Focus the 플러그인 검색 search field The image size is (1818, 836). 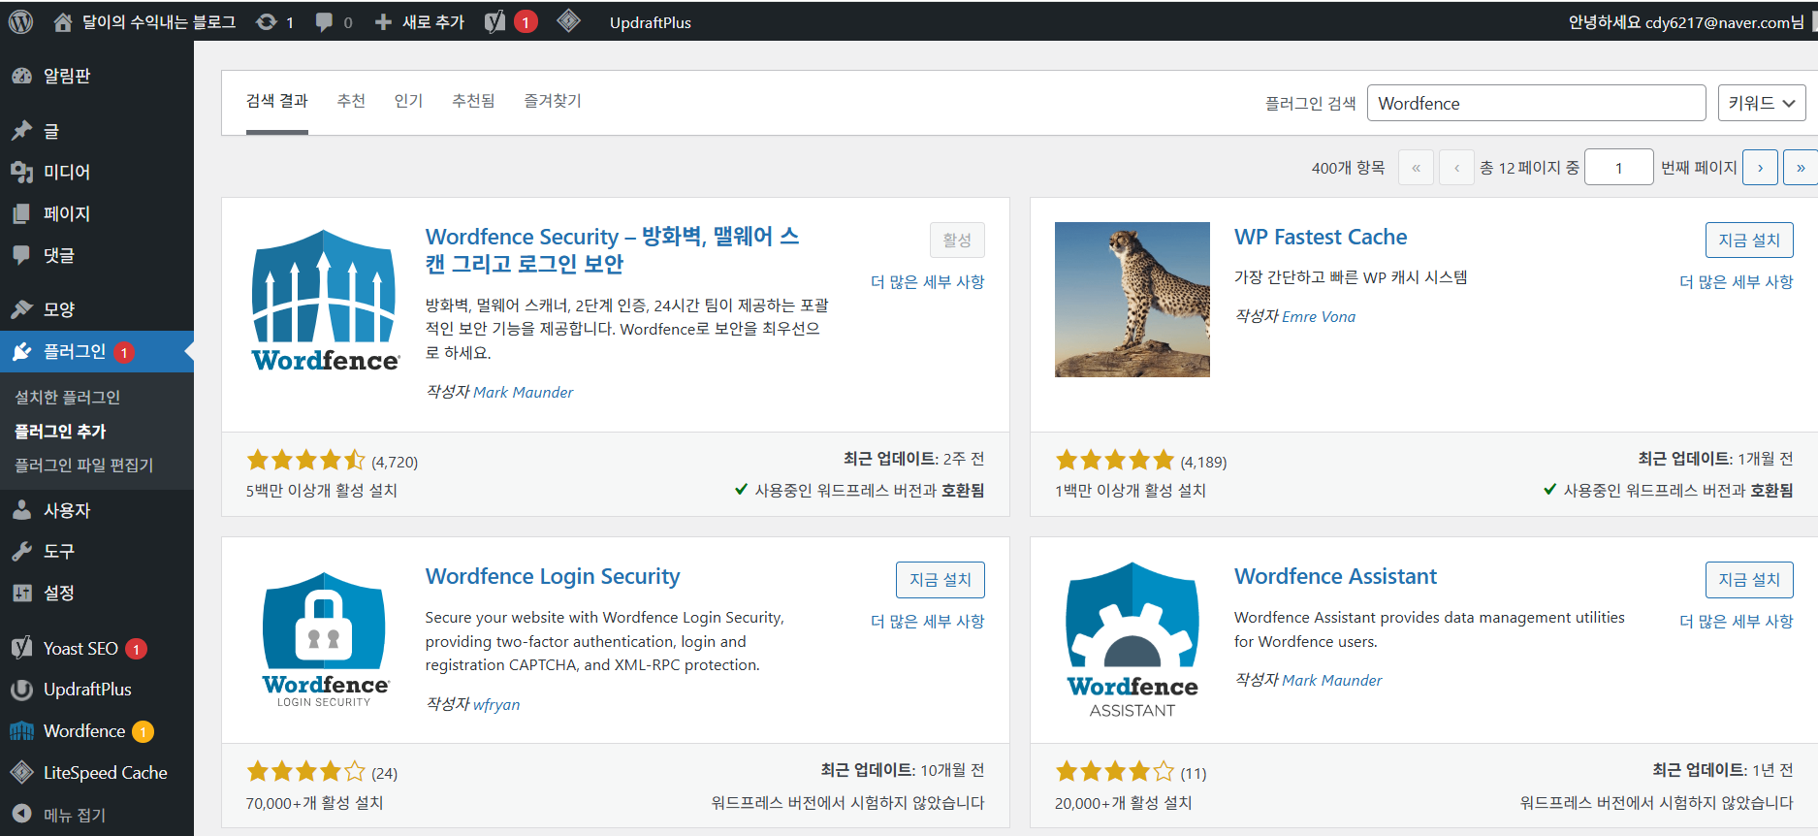[x=1536, y=103]
